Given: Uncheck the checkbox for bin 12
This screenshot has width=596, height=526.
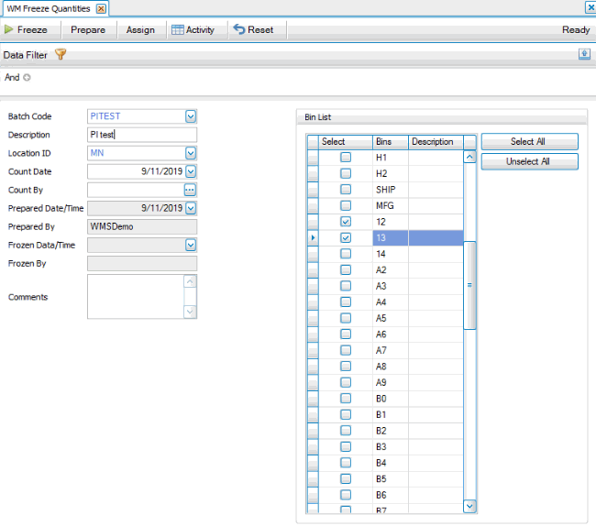Looking at the screenshot, I should 346,222.
